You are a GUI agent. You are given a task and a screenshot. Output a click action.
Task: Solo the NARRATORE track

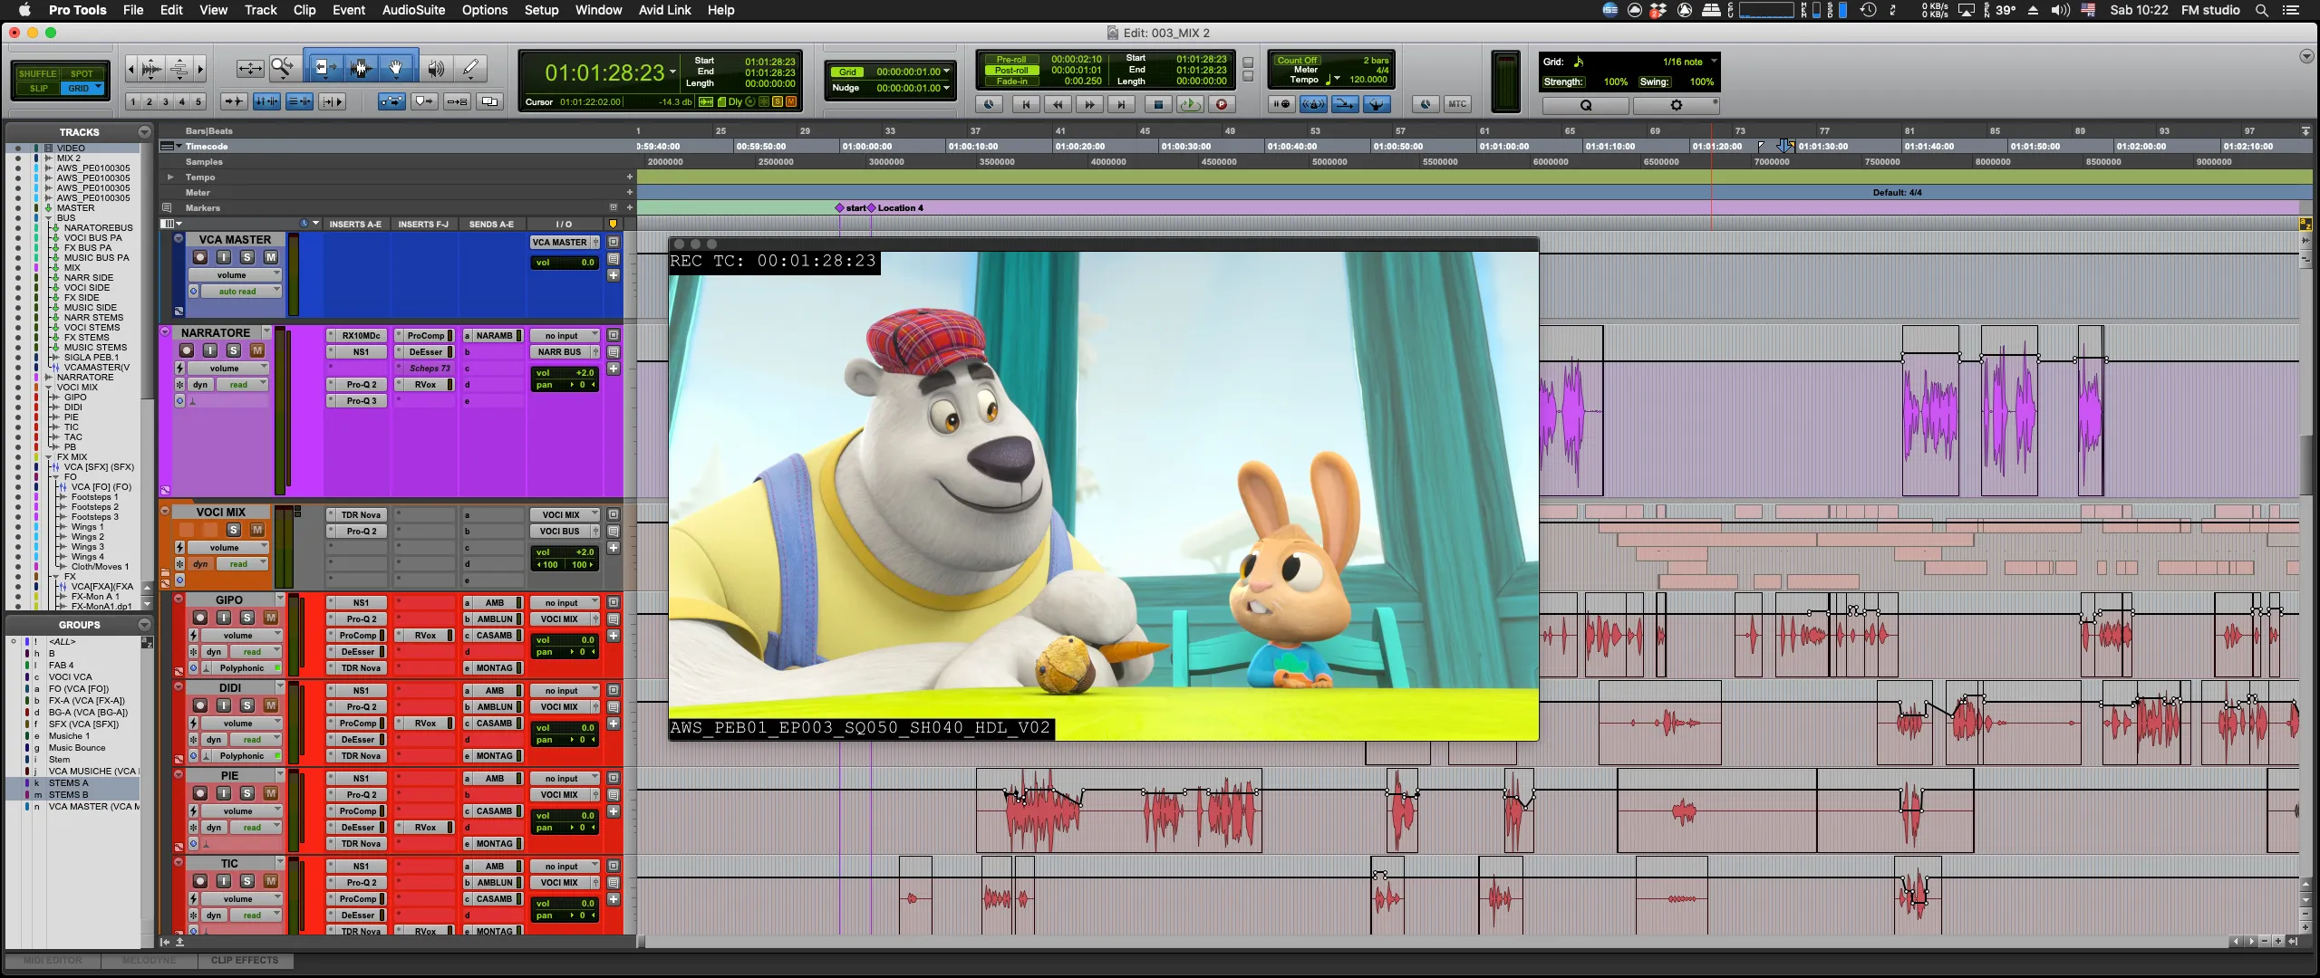(x=234, y=350)
